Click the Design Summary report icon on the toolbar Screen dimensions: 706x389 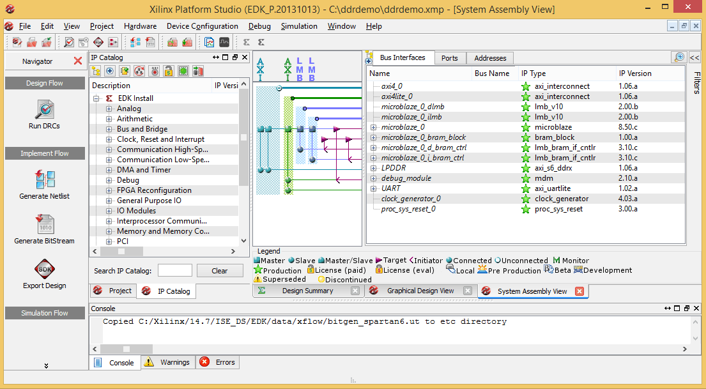coord(208,41)
